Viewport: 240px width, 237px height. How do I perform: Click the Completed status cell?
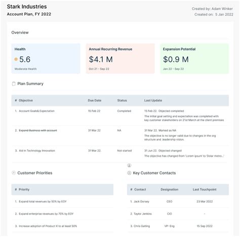click(124, 111)
